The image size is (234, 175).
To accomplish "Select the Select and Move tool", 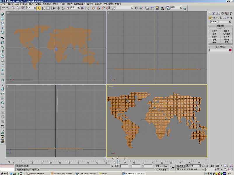I will coord(58,8).
